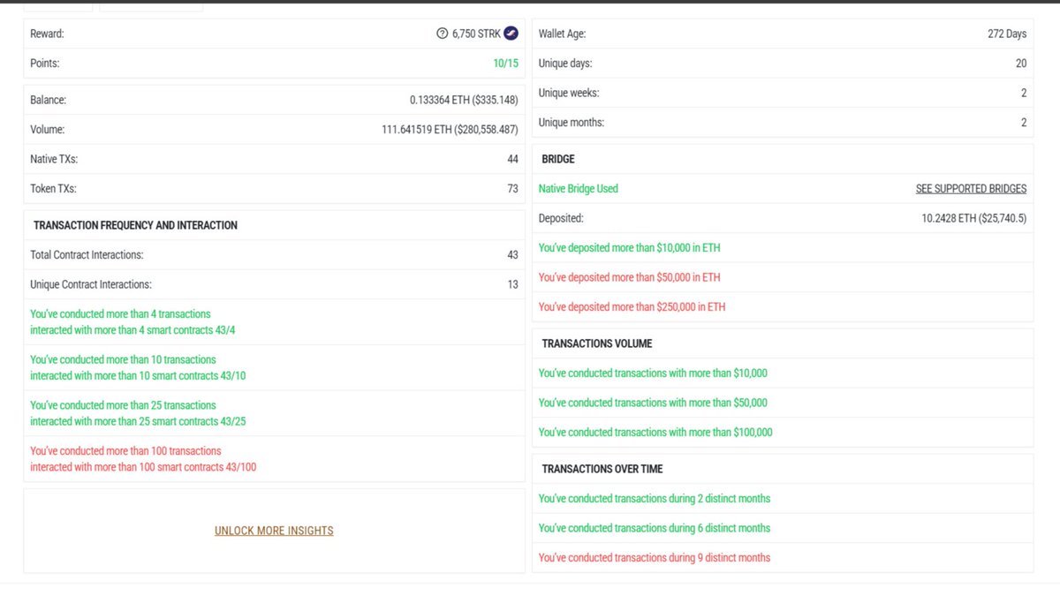This screenshot has height=596, width=1060.
Task: Select the 9 distinct months milestone text
Action: pos(655,557)
